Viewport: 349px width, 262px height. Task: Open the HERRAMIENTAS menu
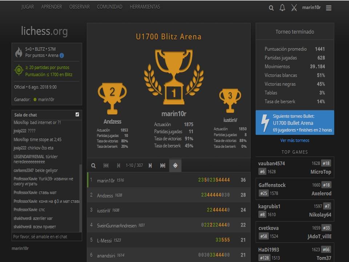click(145, 7)
